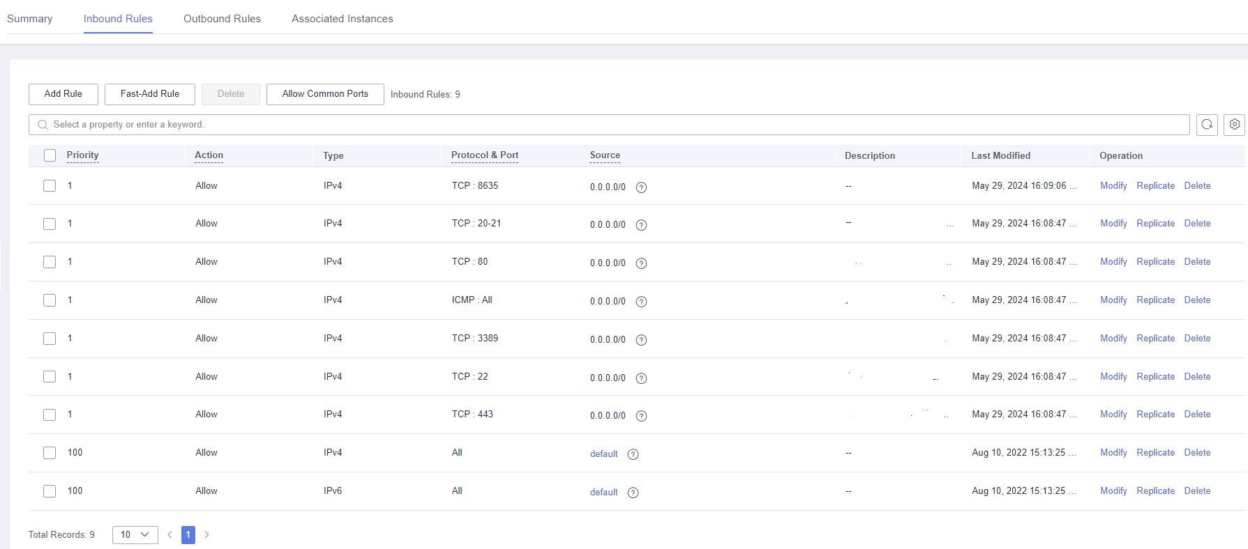Click the help icon in the TCP 443 row
Screen dimensions: 1248x549
(641, 416)
